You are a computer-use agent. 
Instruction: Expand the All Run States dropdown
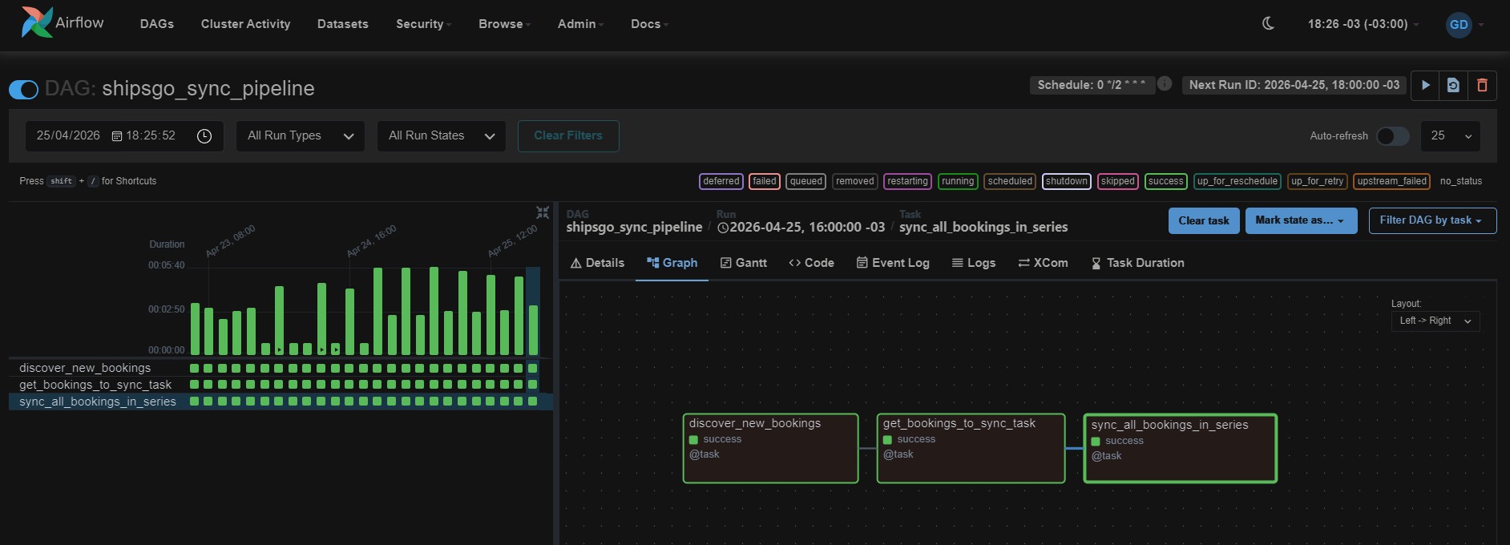coord(441,136)
